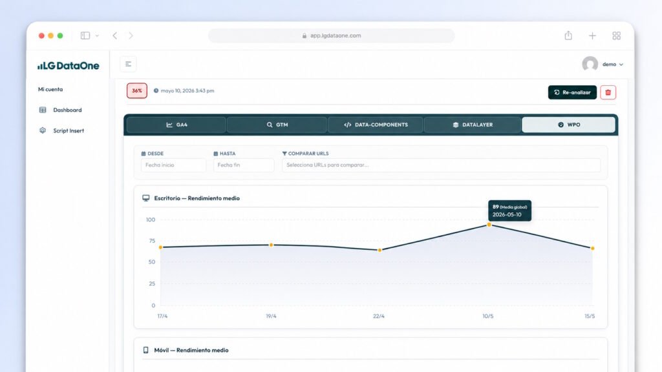Select the 10/5 peak data point on desktop chart
The width and height of the screenshot is (662, 372).
(x=489, y=225)
